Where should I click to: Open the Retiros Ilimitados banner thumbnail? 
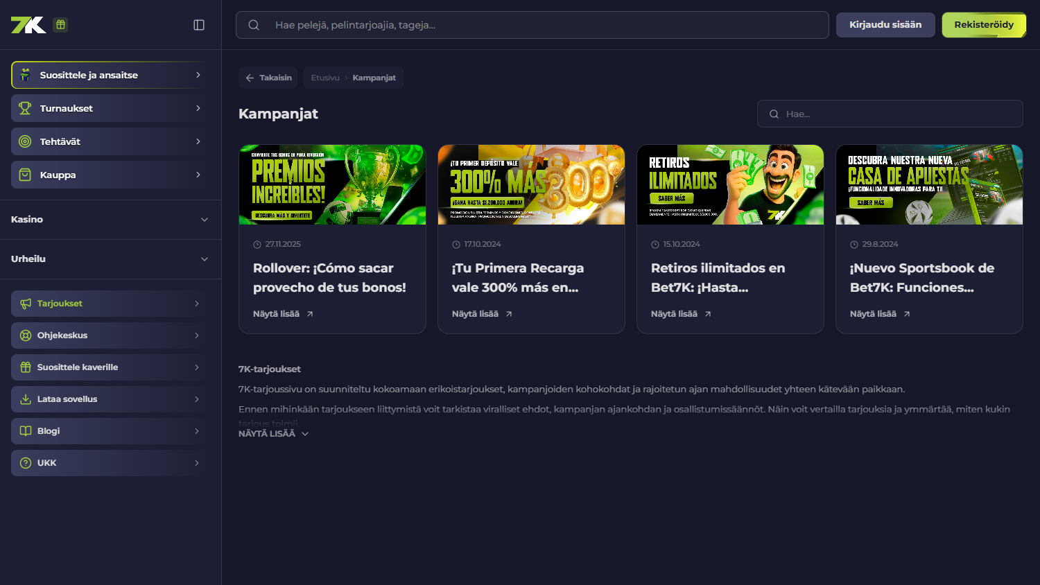(730, 184)
